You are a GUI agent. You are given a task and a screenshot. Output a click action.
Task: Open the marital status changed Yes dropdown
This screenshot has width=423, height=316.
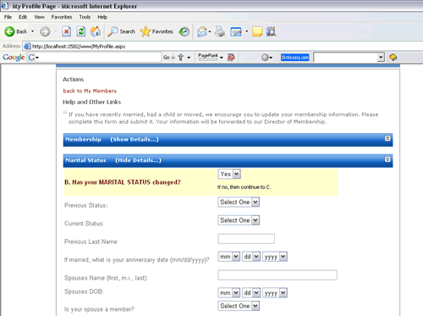229,174
